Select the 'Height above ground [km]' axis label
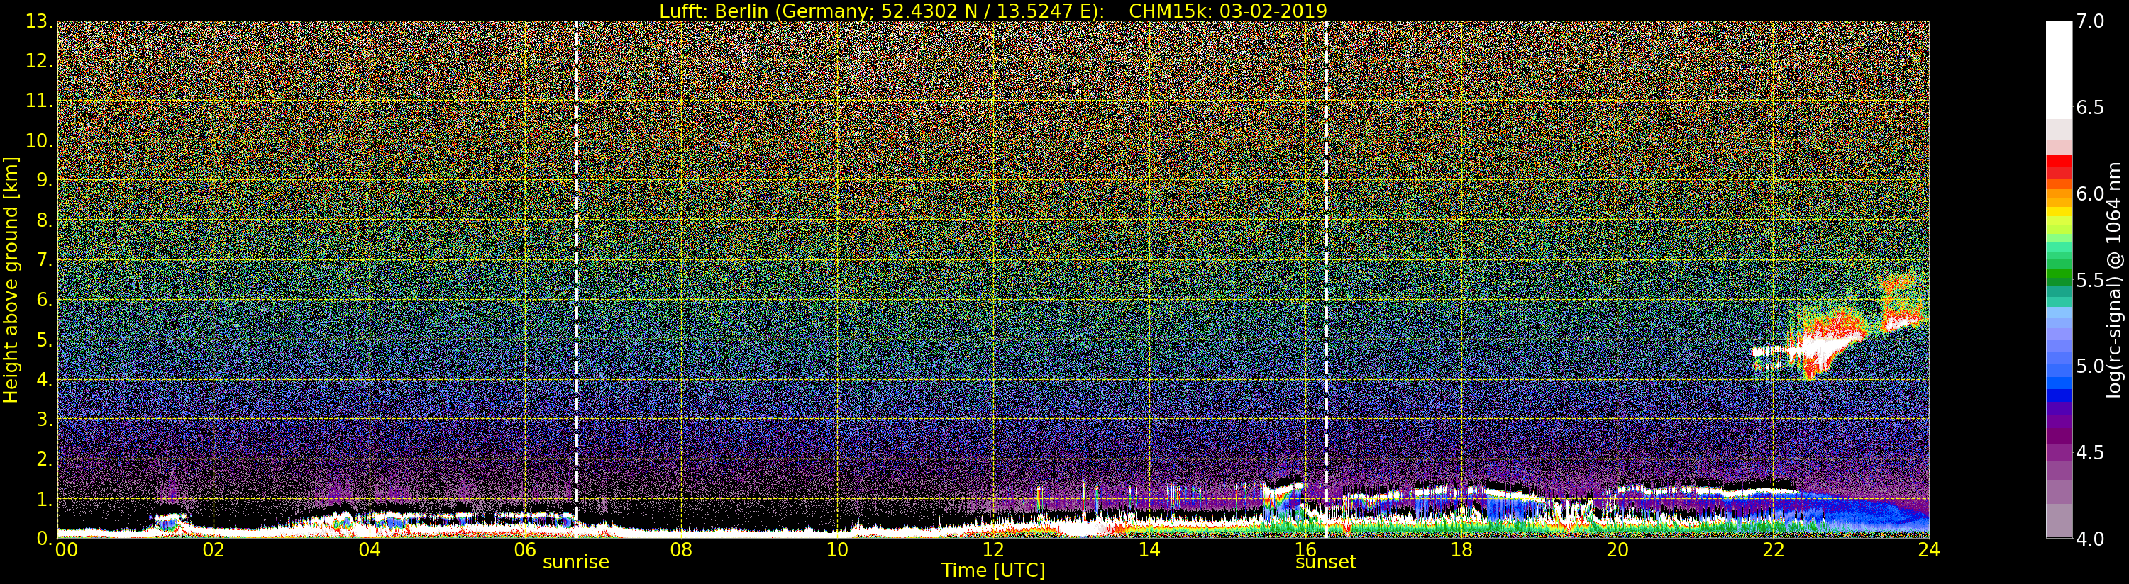The width and height of the screenshot is (2129, 584). pyautogui.click(x=11, y=280)
